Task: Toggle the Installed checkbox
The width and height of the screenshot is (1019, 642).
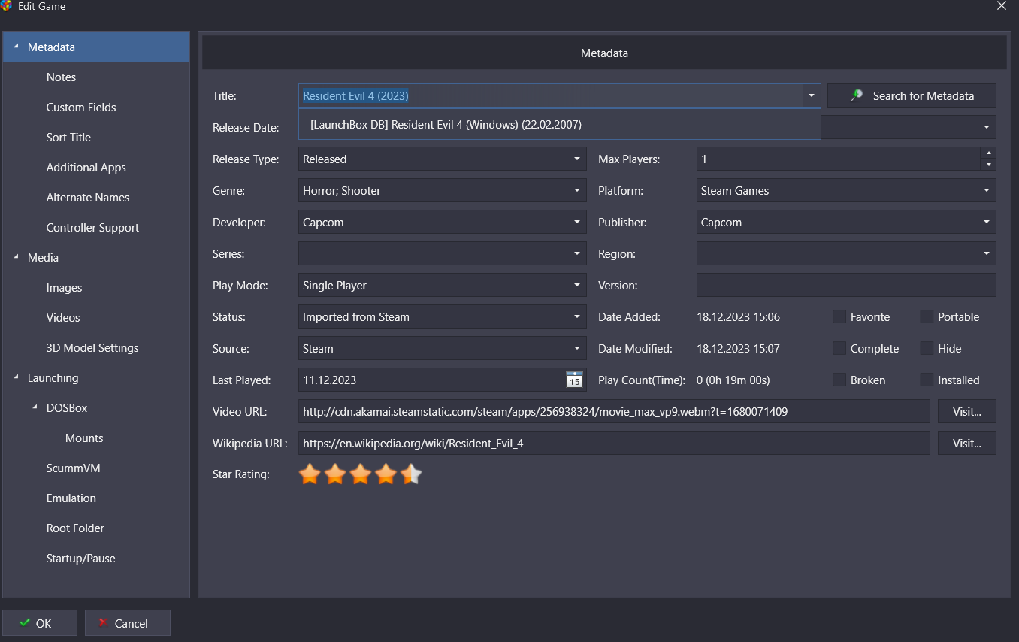Action: (927, 380)
